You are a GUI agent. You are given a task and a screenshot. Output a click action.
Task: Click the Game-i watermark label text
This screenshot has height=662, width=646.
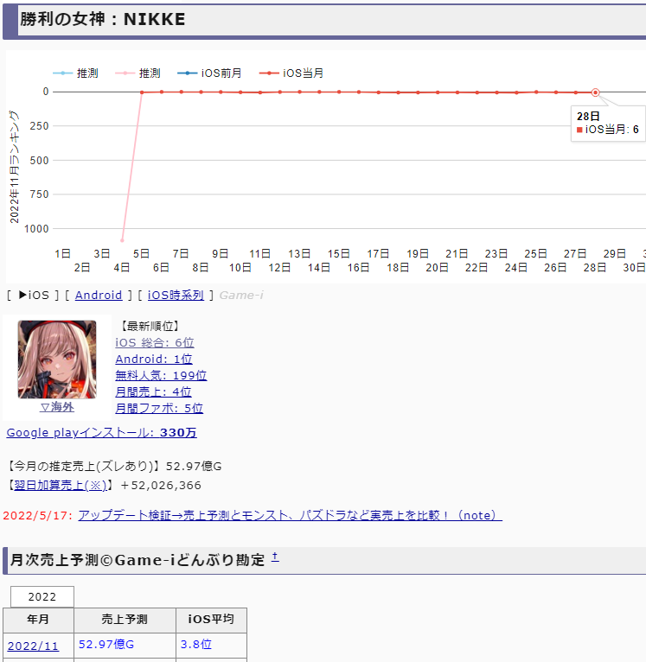241,295
